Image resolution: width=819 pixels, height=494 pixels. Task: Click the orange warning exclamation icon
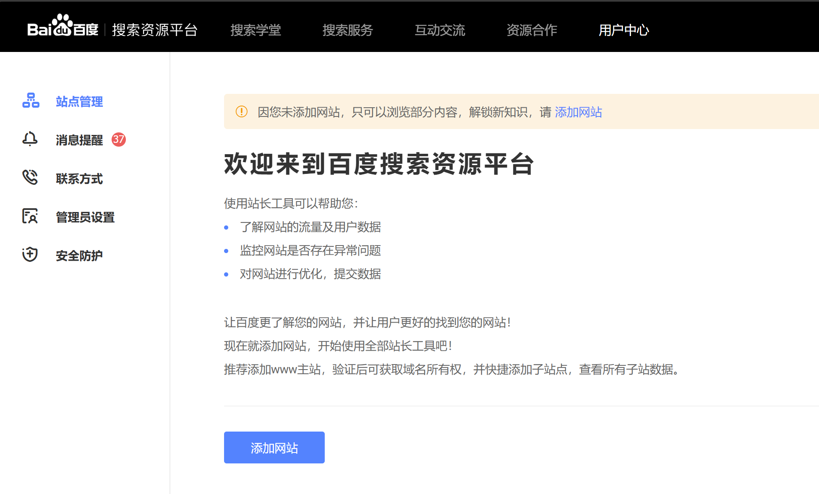click(242, 111)
